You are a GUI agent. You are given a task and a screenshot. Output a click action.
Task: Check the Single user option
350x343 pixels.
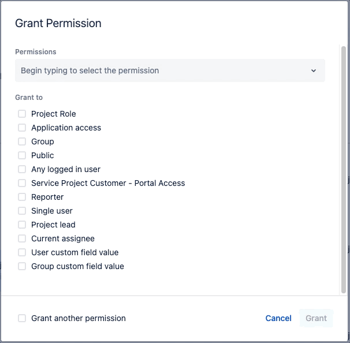pyautogui.click(x=22, y=211)
